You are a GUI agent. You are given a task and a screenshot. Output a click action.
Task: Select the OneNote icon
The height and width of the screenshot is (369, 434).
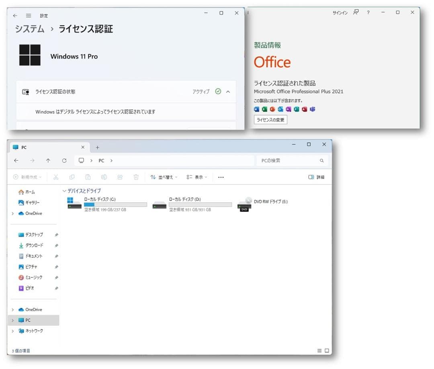288,109
